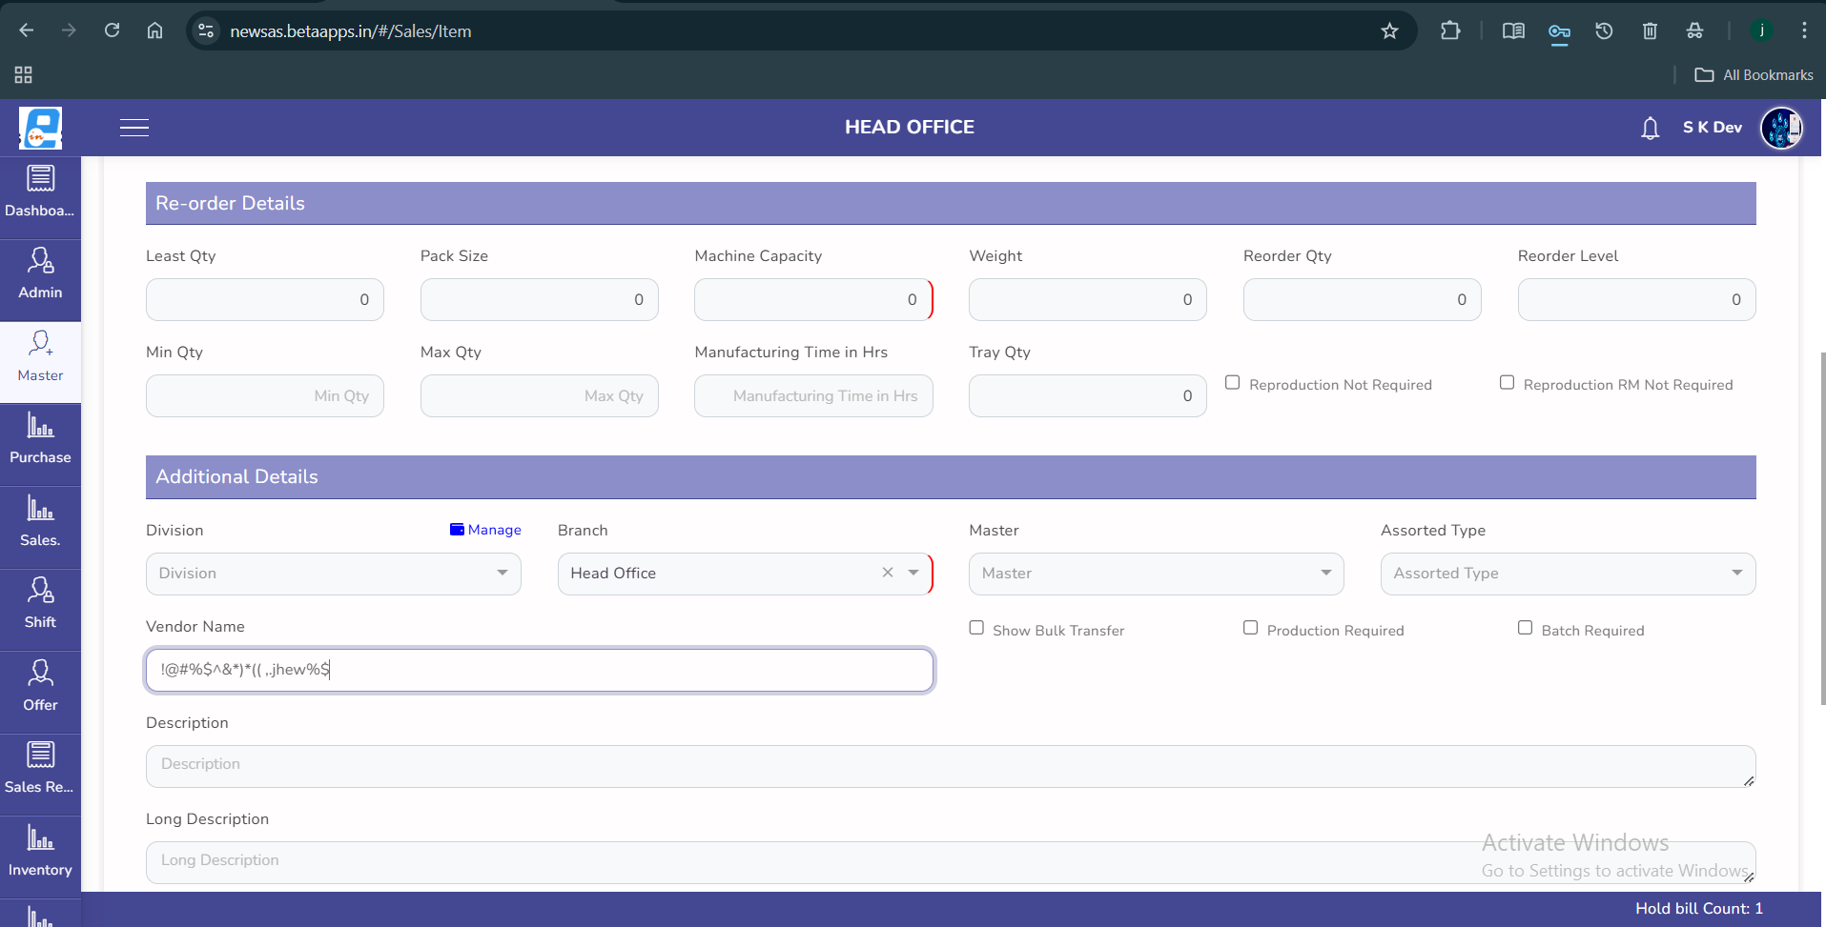Image resolution: width=1826 pixels, height=927 pixels.
Task: Open the Purchase module in sidebar
Action: (x=40, y=438)
